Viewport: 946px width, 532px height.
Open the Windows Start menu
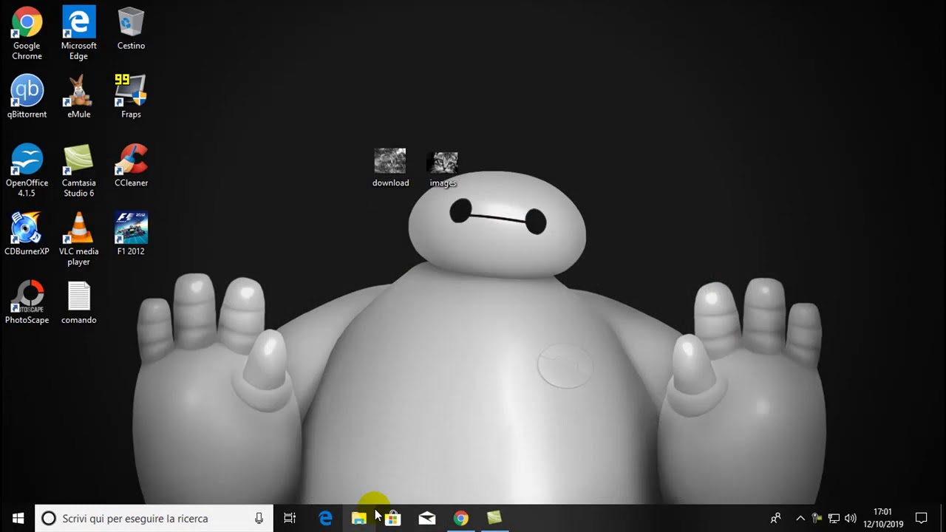pos(18,518)
